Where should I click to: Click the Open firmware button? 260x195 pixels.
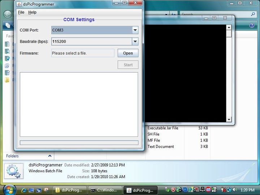(128, 53)
